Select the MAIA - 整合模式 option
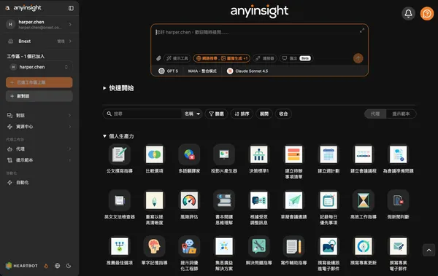Screen dimensions: 438x276 (x=202, y=71)
